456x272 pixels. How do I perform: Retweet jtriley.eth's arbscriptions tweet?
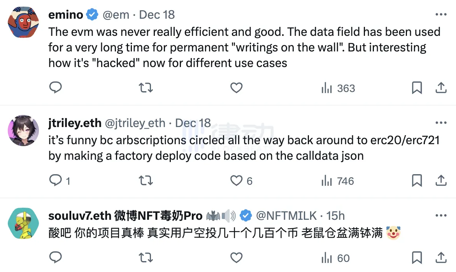pyautogui.click(x=146, y=180)
